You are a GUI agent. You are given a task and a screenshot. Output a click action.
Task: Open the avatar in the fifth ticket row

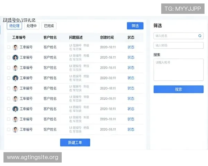click(15, 88)
